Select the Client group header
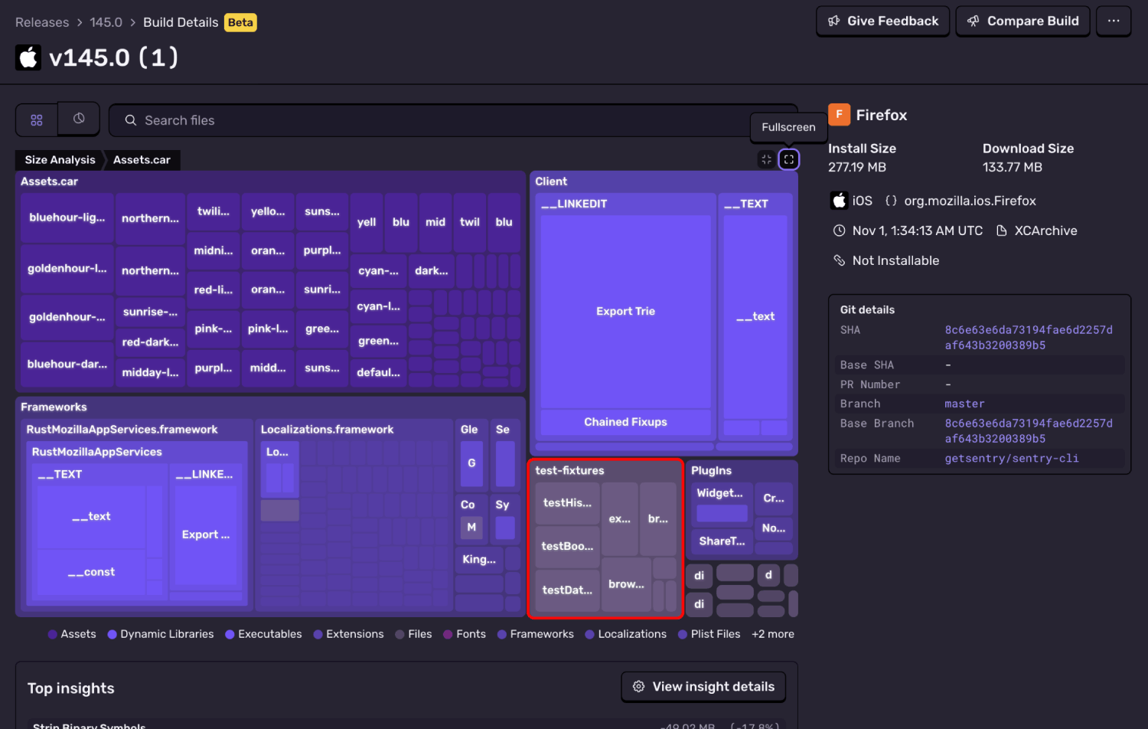 pyautogui.click(x=551, y=181)
